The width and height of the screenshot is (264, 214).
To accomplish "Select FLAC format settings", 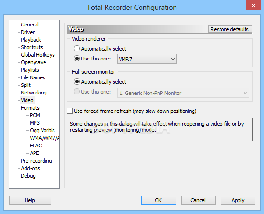I will click(35, 146).
